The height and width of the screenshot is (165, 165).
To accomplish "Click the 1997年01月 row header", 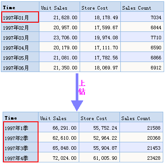I will 20,17.
